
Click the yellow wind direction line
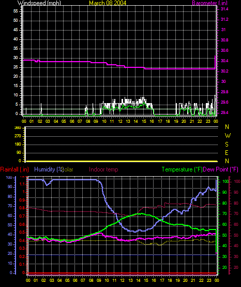[x=122, y=161]
